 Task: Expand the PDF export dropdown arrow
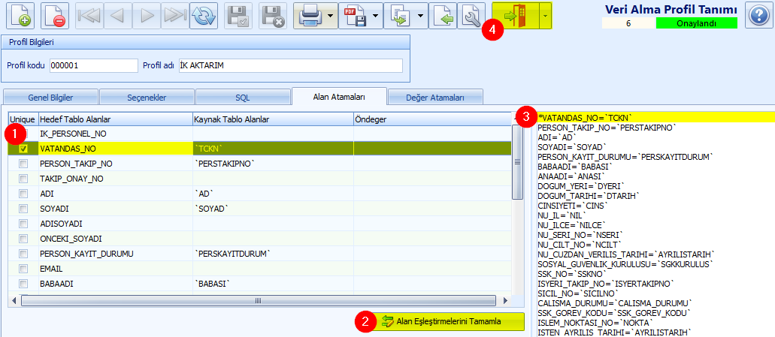[375, 15]
